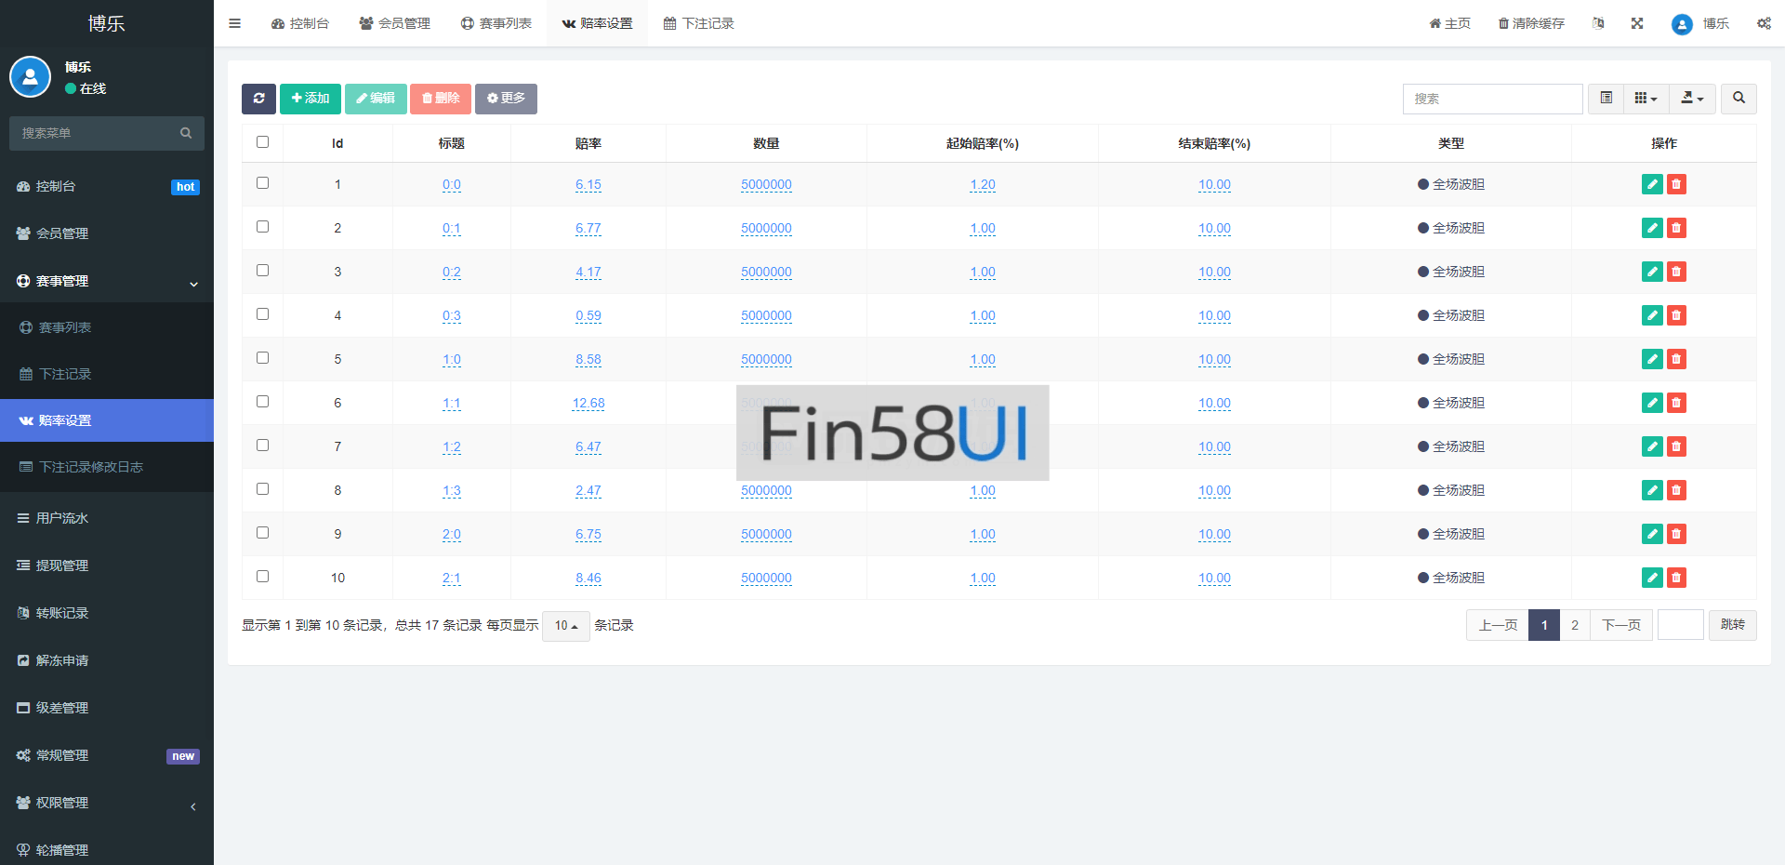The width and height of the screenshot is (1785, 865).
Task: Switch to the 赛事列表 top tab
Action: [496, 23]
